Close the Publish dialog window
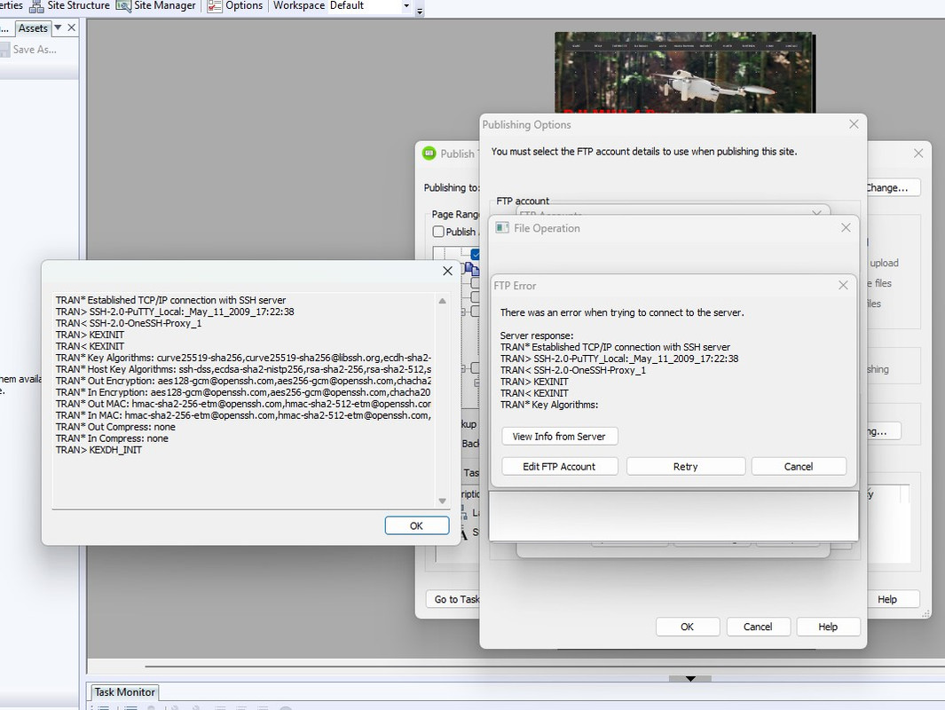This screenshot has height=710, width=945. pyautogui.click(x=918, y=153)
